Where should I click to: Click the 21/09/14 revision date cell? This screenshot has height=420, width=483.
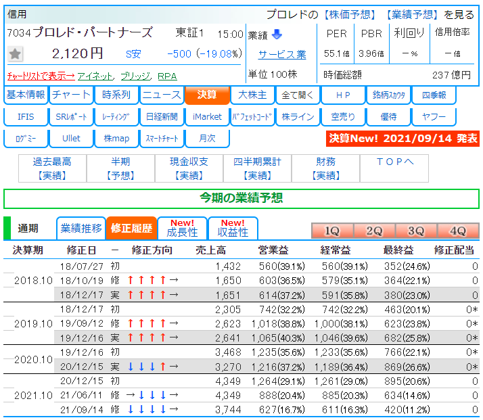pos(82,410)
